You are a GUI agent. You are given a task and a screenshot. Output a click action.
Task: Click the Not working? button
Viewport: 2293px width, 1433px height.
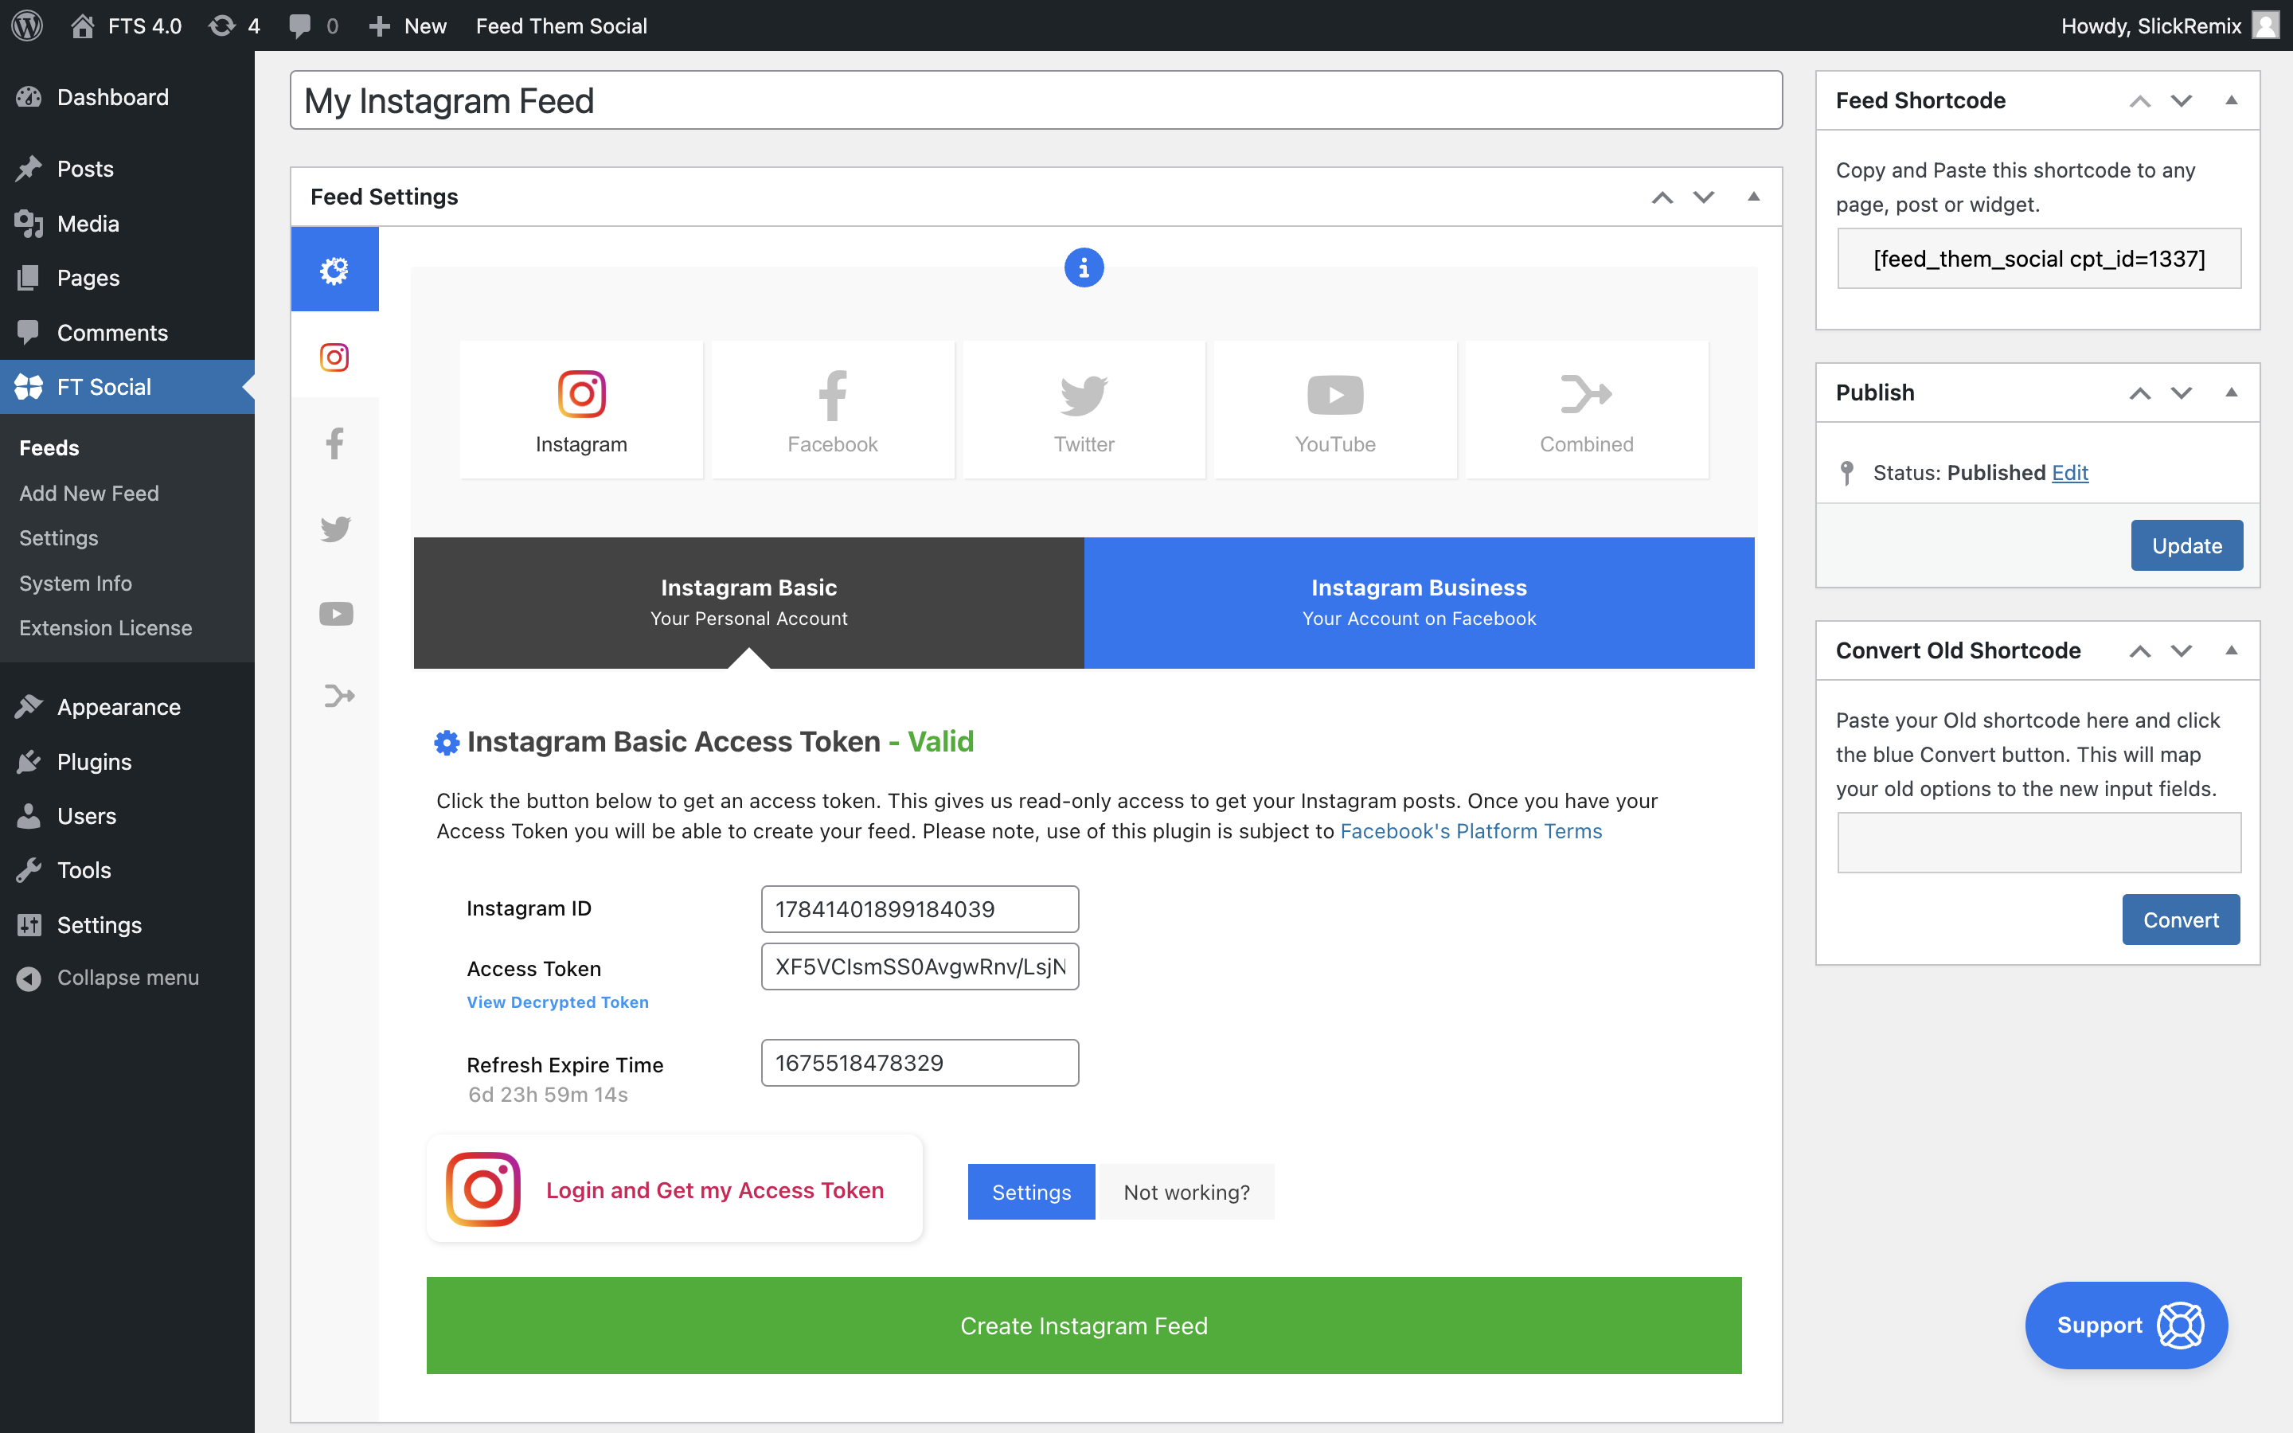click(1186, 1191)
